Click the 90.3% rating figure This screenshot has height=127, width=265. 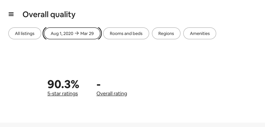coord(63,84)
